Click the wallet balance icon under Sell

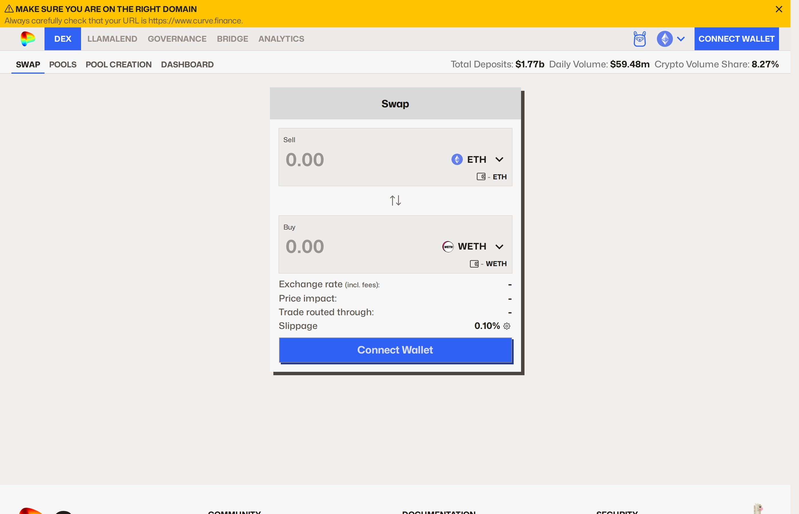(481, 176)
